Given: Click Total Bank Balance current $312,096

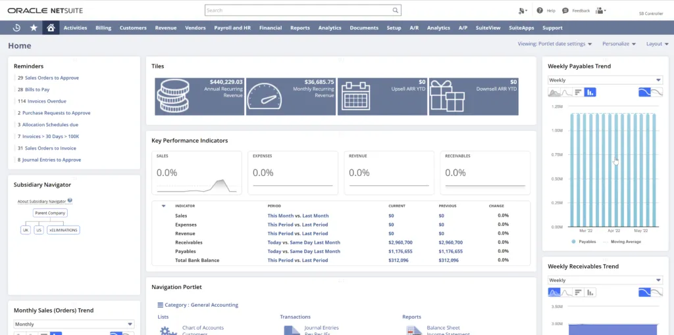Looking at the screenshot, I should [x=398, y=260].
